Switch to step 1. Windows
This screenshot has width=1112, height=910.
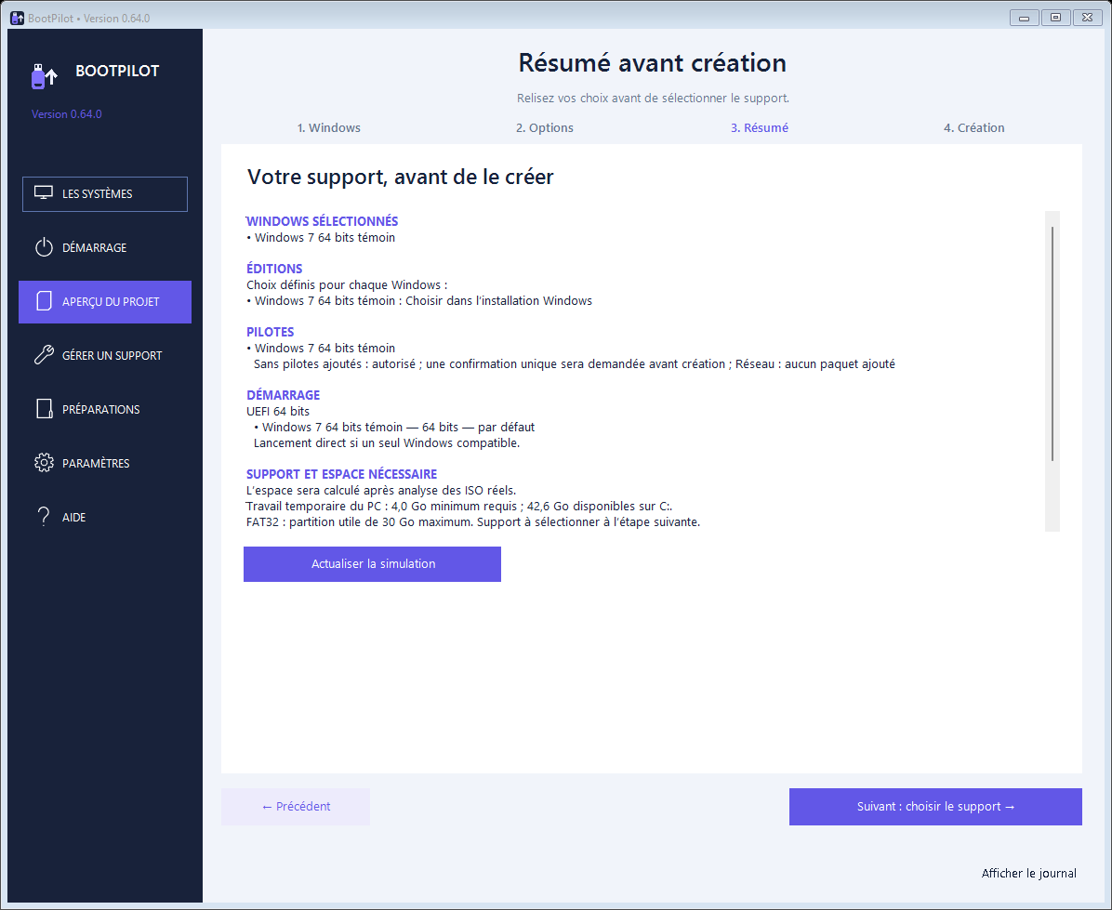coord(329,127)
